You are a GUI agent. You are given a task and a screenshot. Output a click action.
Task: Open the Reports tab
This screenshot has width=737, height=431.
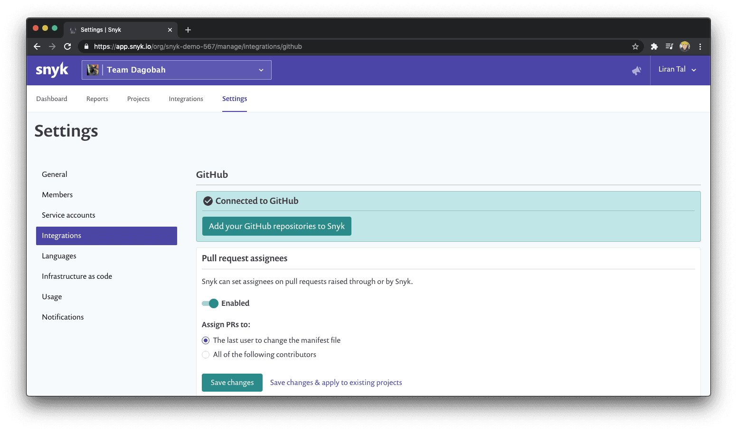point(97,99)
